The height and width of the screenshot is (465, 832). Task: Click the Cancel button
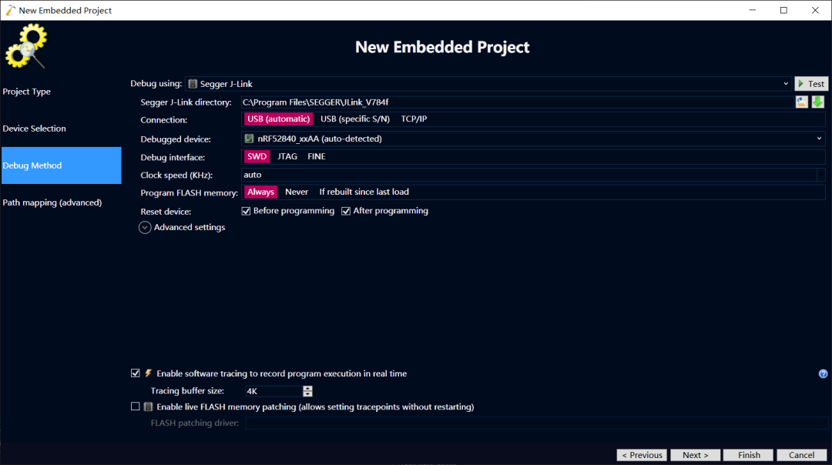[x=801, y=455]
